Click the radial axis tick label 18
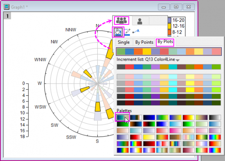This screenshot has height=161, width=225. [x=22, y=137]
